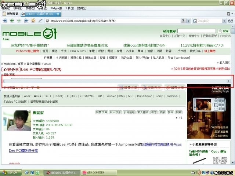Open the 會員中心 link

point(165,36)
